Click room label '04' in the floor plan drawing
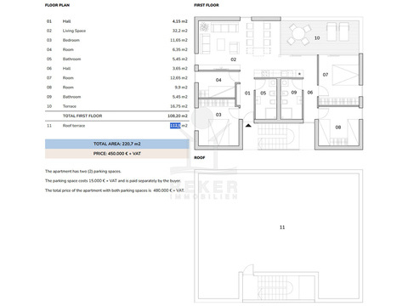 click(x=218, y=80)
